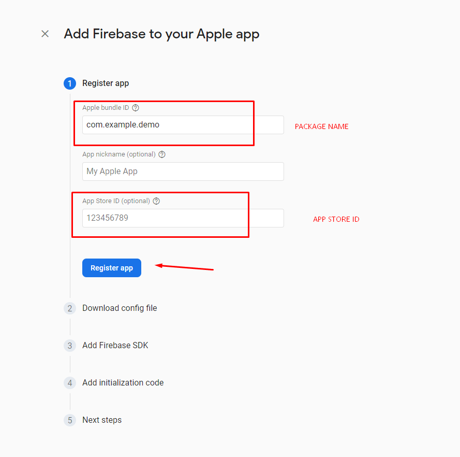The width and height of the screenshot is (460, 457).
Task: Click the step 2 number circle
Action: tap(70, 308)
